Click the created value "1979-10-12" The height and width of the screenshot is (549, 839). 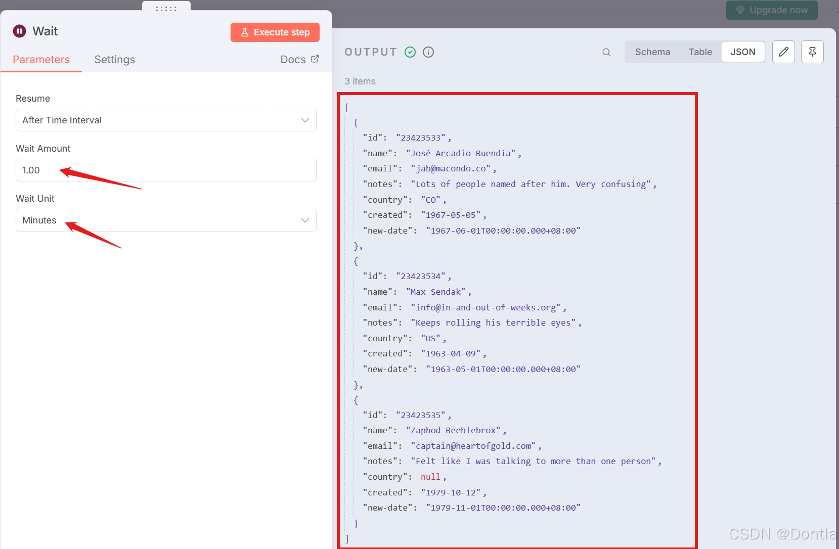point(451,493)
